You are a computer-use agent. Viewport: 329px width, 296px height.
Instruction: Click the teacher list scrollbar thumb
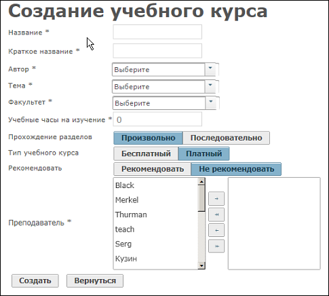click(x=201, y=198)
